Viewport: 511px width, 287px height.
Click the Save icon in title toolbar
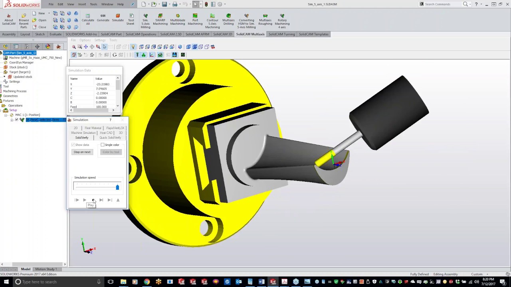pyautogui.click(x=164, y=4)
